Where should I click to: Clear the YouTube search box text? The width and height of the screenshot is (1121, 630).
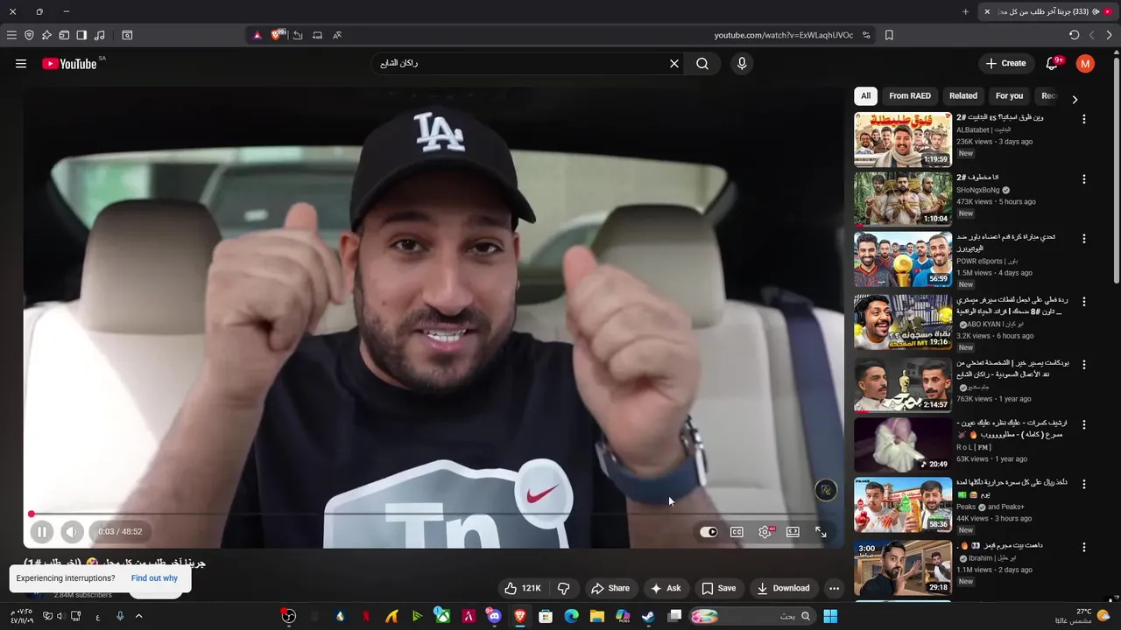[674, 64]
